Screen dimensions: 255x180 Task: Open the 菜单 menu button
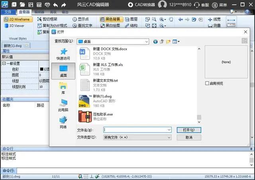click(219, 5)
